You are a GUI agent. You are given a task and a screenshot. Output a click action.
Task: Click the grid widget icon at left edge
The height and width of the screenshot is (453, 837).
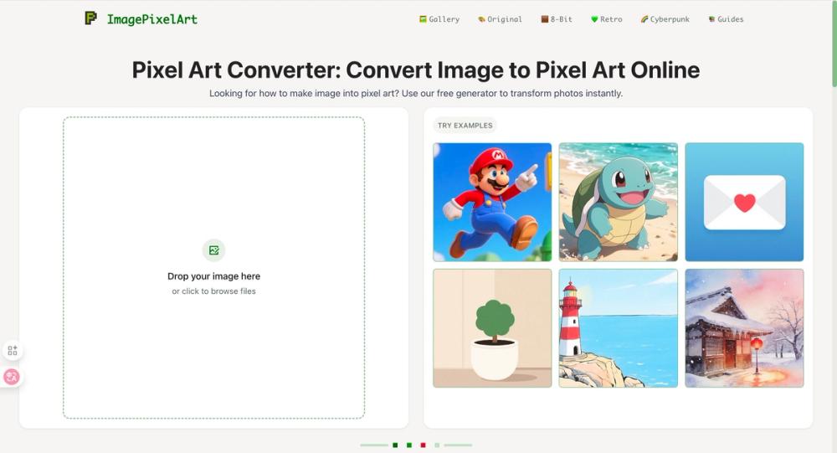coord(13,351)
